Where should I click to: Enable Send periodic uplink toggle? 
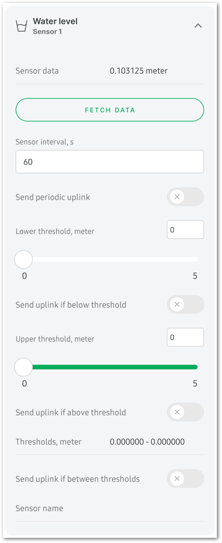click(185, 197)
